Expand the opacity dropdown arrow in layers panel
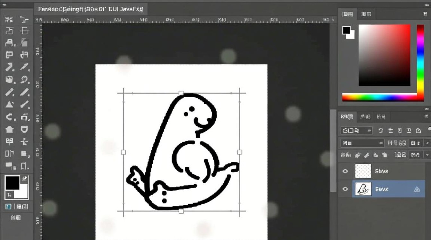Viewport: 431px width, 240px height. [427, 143]
